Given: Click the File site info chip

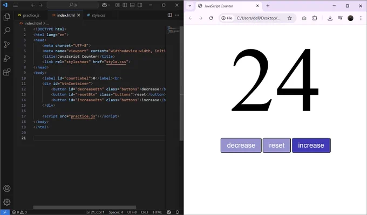Looking at the screenshot, I should click(x=227, y=18).
